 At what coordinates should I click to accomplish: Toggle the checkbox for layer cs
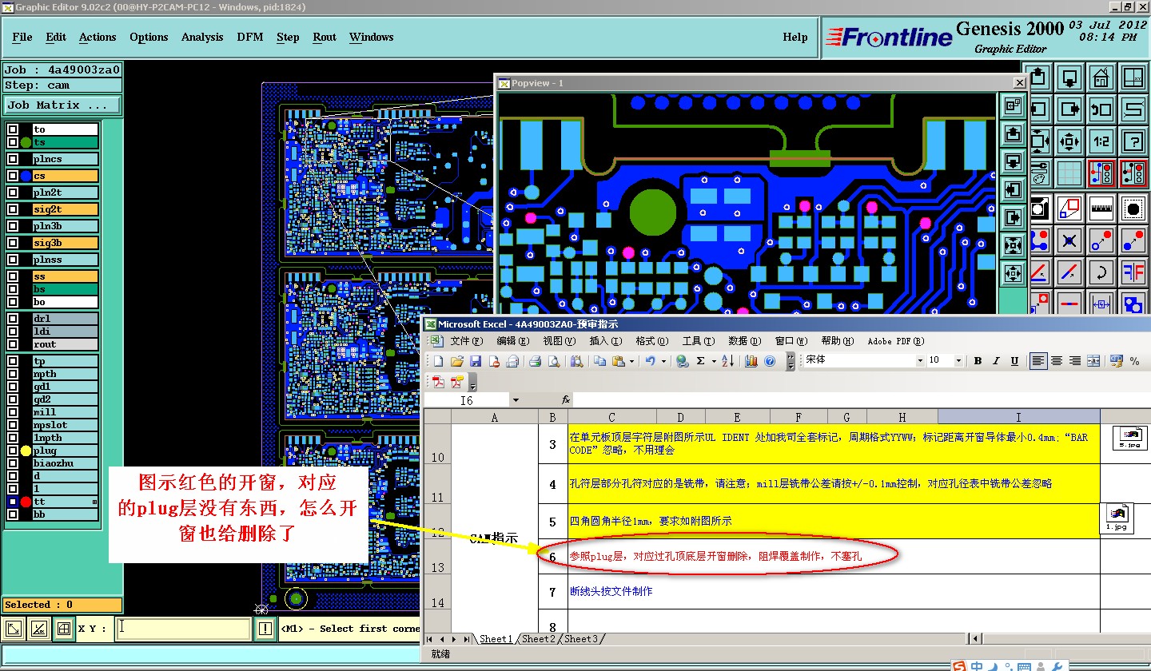(13, 176)
